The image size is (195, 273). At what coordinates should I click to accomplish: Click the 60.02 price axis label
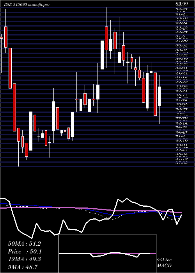point(182,23)
